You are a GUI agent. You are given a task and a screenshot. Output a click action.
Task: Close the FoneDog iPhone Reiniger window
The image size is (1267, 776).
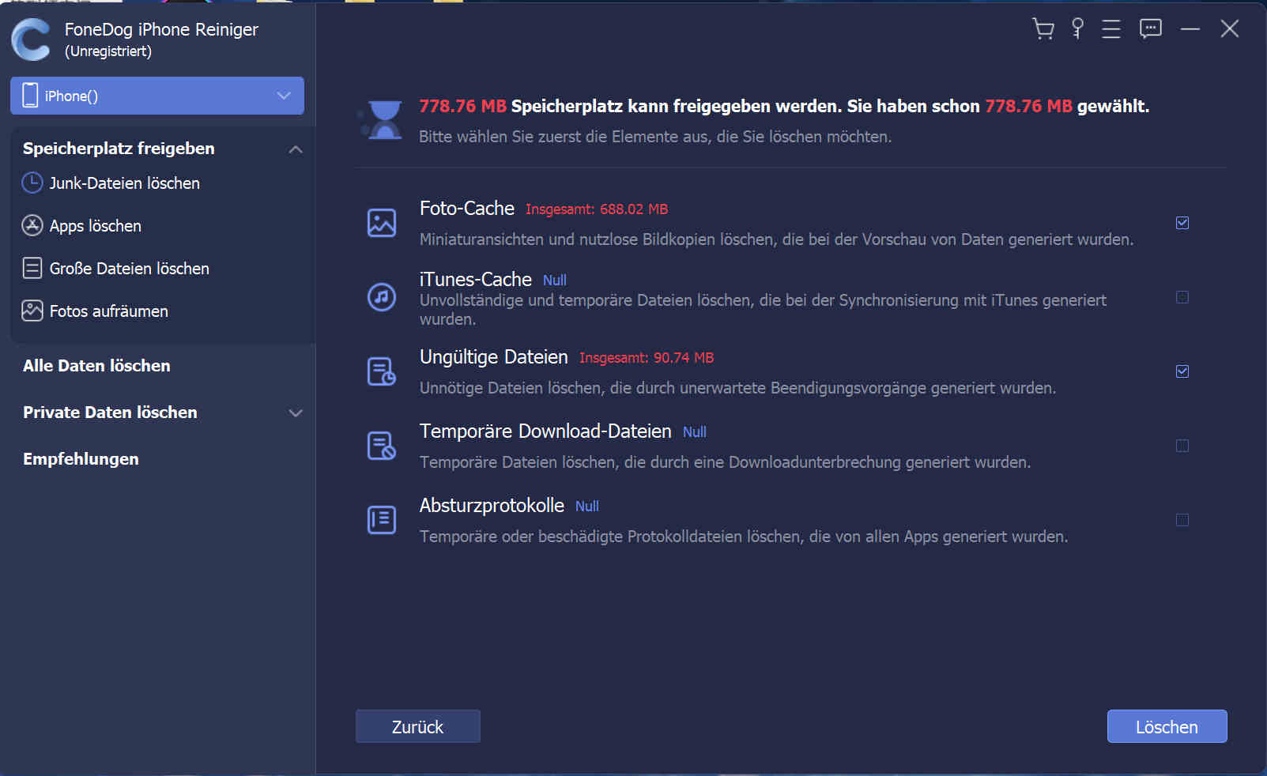click(1230, 29)
